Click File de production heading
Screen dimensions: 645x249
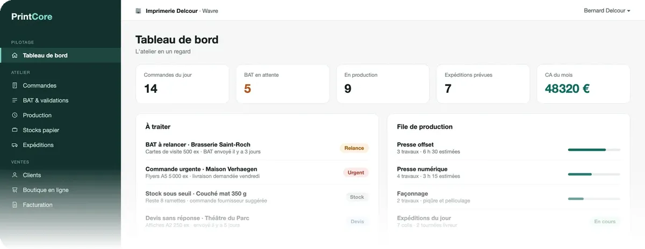point(425,127)
